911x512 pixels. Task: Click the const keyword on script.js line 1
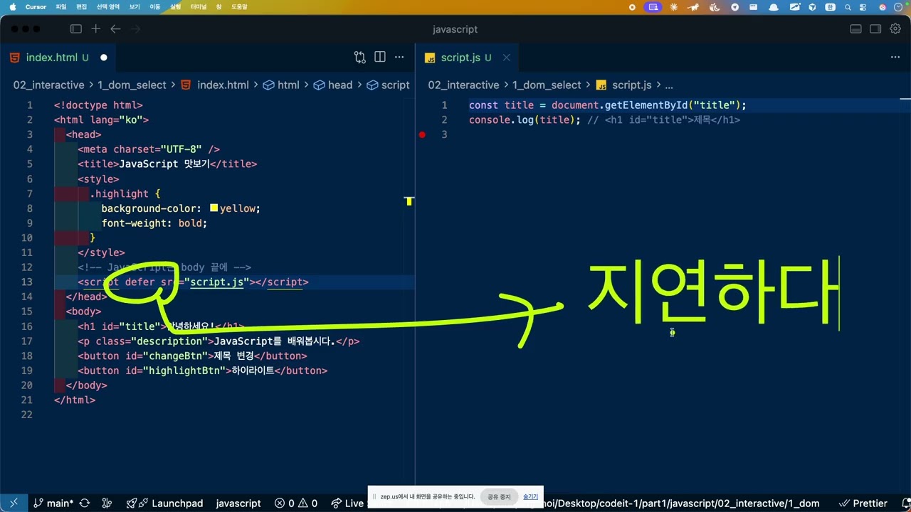484,105
